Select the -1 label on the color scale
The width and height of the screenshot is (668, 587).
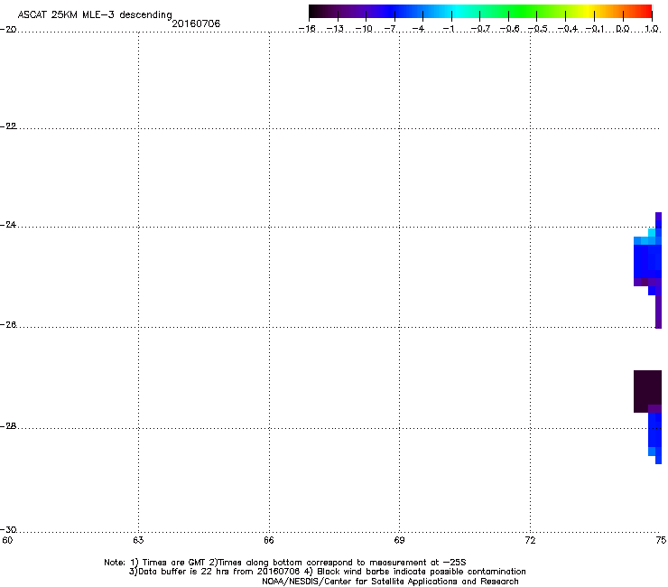tap(448, 29)
